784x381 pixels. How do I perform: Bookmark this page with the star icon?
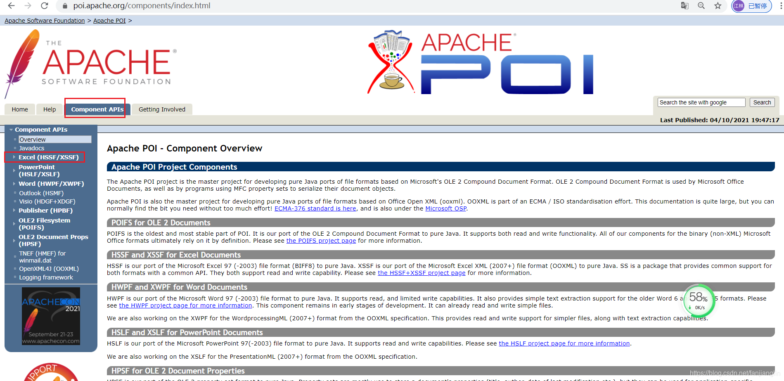click(718, 6)
